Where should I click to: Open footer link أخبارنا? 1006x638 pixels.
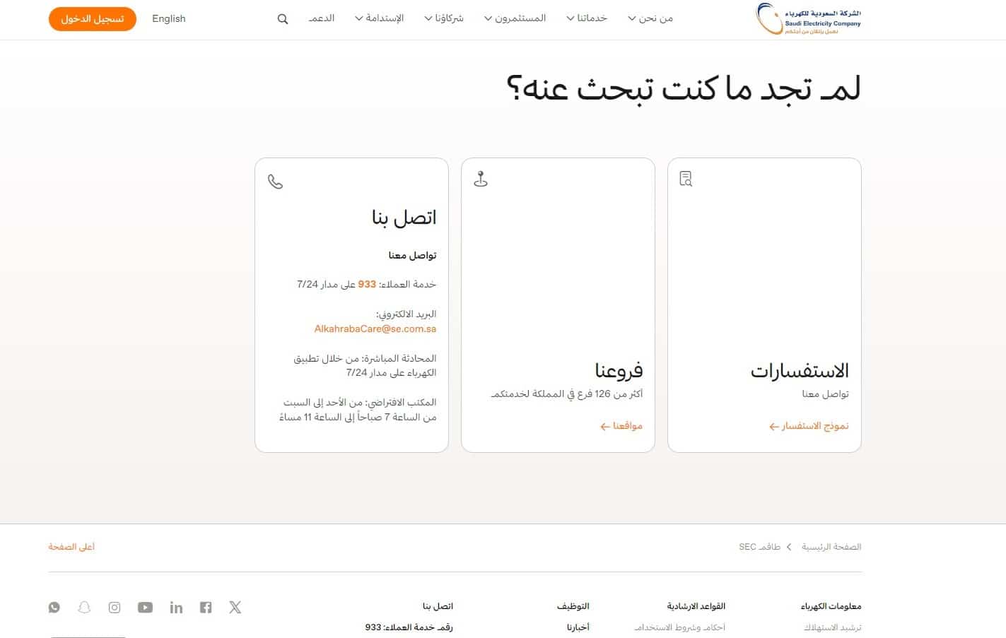point(578,627)
